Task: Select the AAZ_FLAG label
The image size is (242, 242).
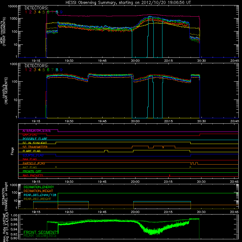Action: click(x=30, y=167)
